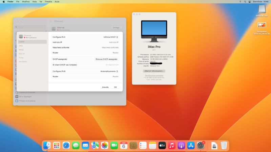Screen dimensions: 271x152
Task: Open Control Center in menu bar
Action: [250, 2]
